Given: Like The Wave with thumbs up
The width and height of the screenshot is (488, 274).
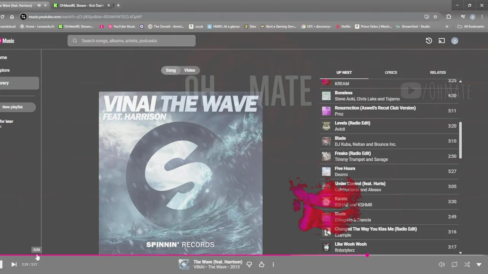Looking at the screenshot, I should 262,264.
